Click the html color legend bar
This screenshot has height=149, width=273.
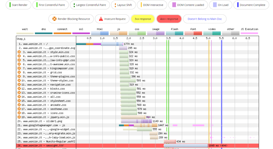click(x=100, y=33)
